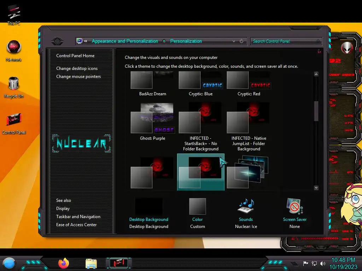Select the Cryptic: Blue theme
Image resolution: width=362 pixels, height=271 pixels.
point(201,84)
